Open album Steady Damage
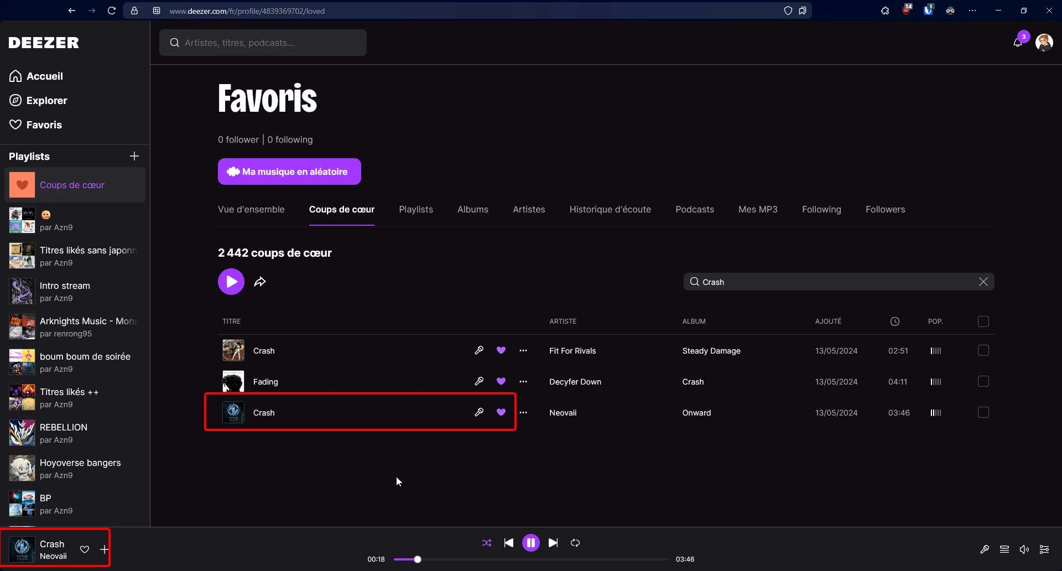1062x571 pixels. point(711,351)
